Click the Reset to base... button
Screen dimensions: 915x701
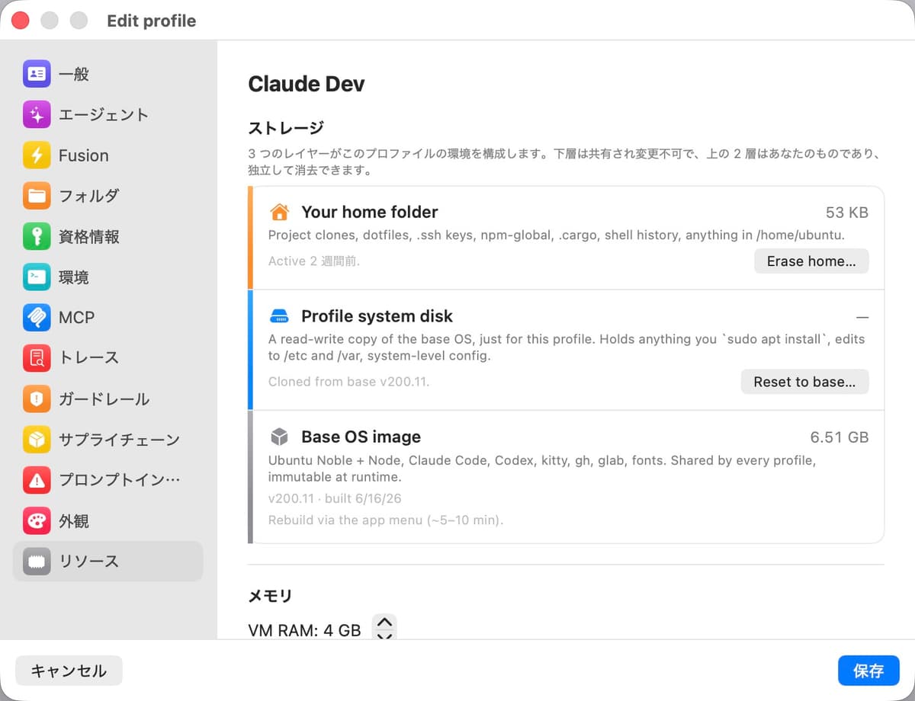coord(804,382)
